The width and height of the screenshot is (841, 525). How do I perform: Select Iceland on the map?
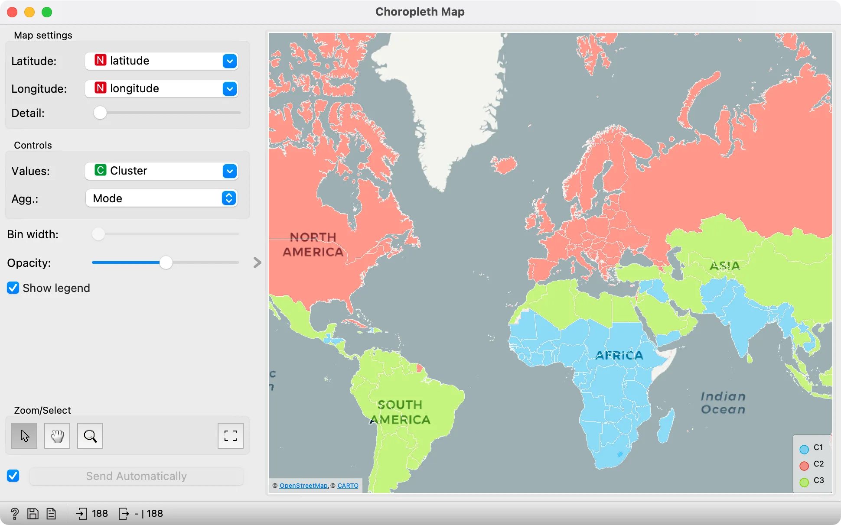point(504,165)
